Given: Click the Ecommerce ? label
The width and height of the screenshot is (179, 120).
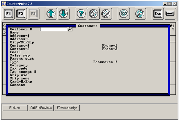Looking at the screenshot, I should pyautogui.click(x=105, y=62).
